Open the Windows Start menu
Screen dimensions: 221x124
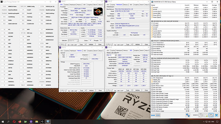3,122
